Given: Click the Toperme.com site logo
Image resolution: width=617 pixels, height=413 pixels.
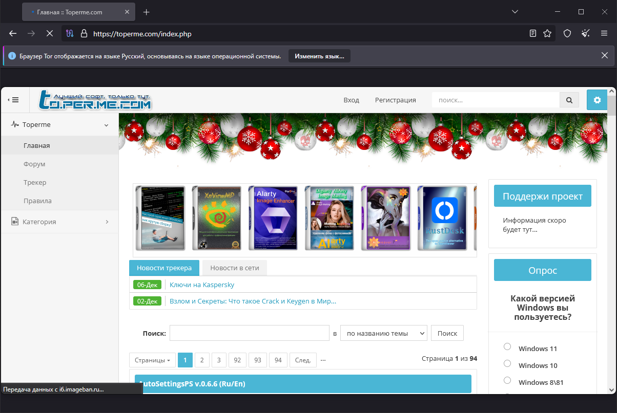Looking at the screenshot, I should point(96,100).
